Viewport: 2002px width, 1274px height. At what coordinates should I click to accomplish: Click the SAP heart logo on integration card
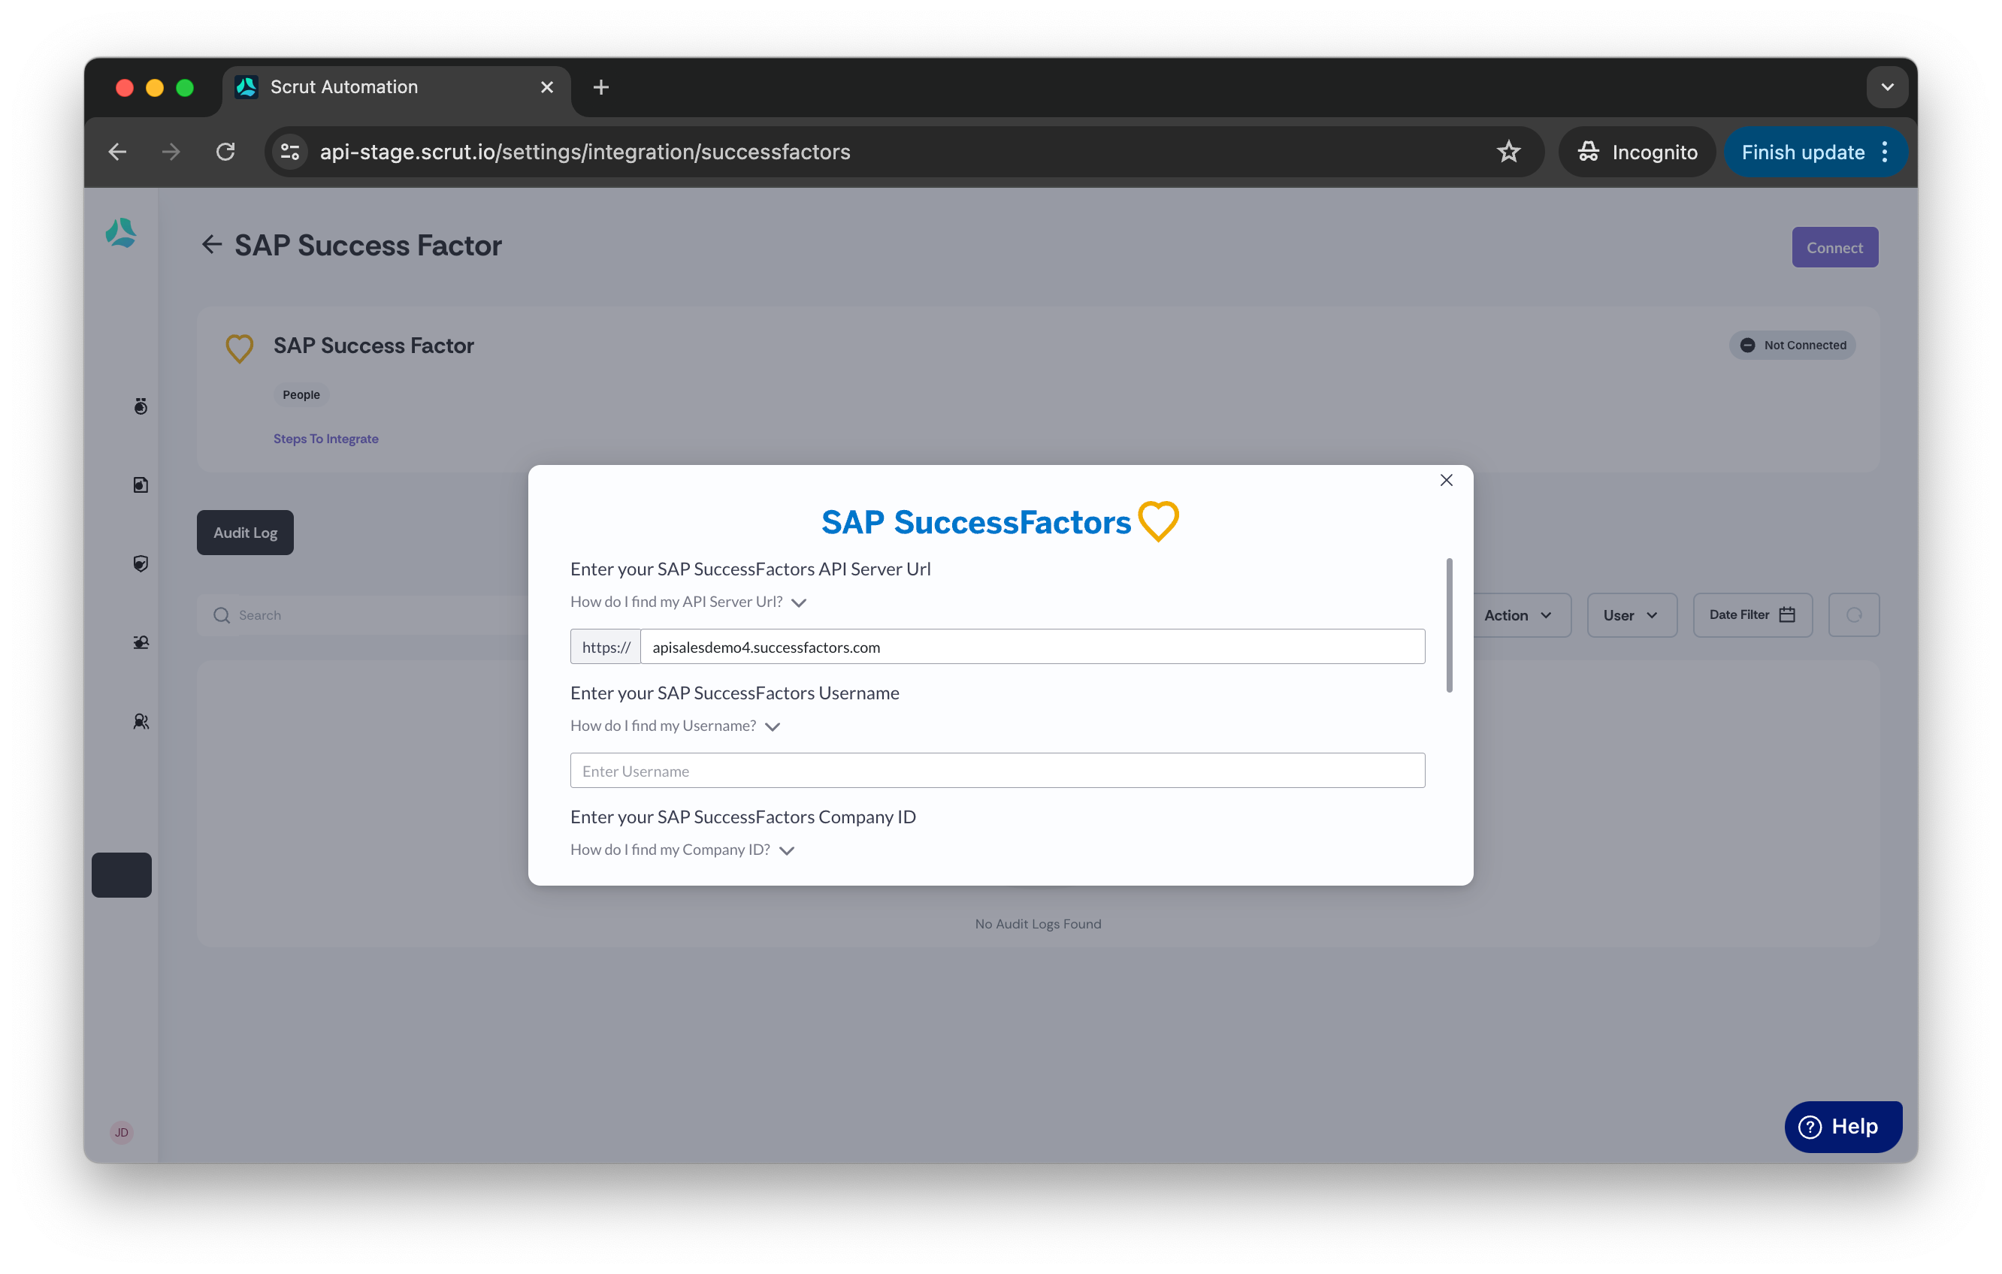coord(240,349)
